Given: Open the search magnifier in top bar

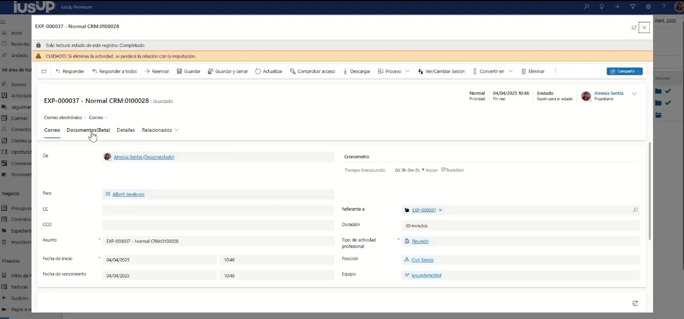Looking at the screenshot, I should pyautogui.click(x=586, y=7).
